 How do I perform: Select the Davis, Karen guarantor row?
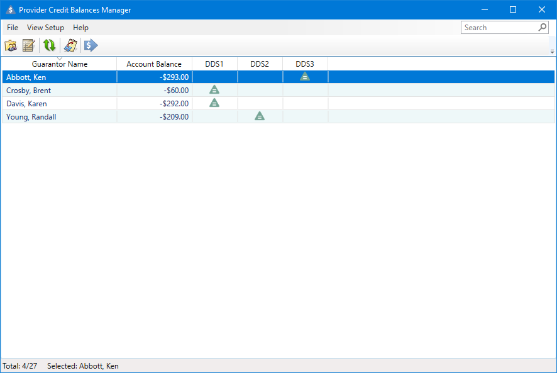tap(26, 104)
